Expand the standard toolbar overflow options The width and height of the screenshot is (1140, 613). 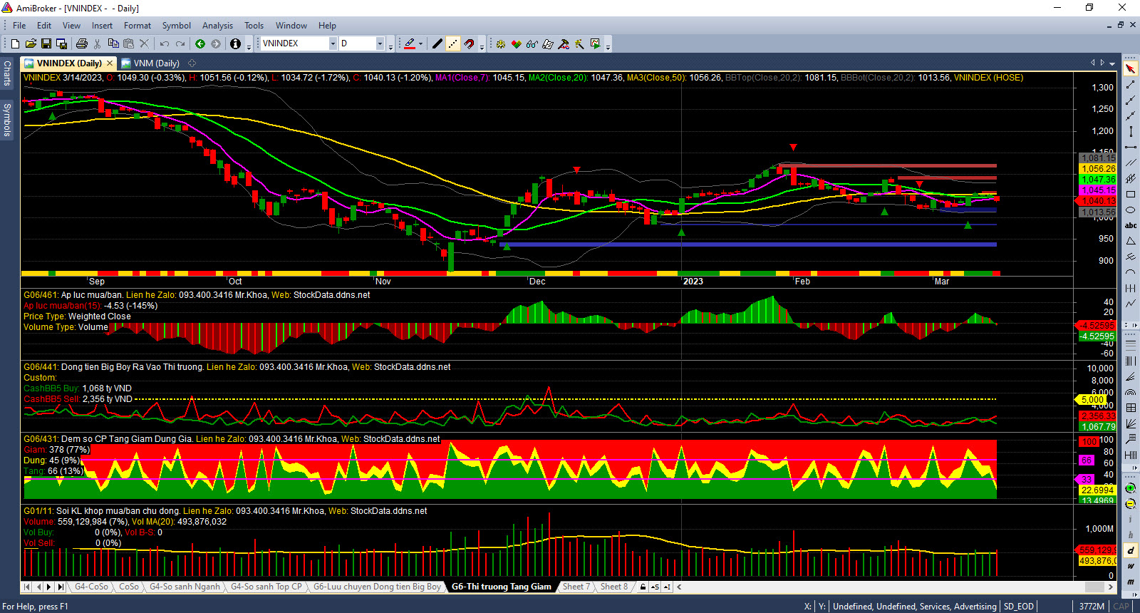(249, 46)
